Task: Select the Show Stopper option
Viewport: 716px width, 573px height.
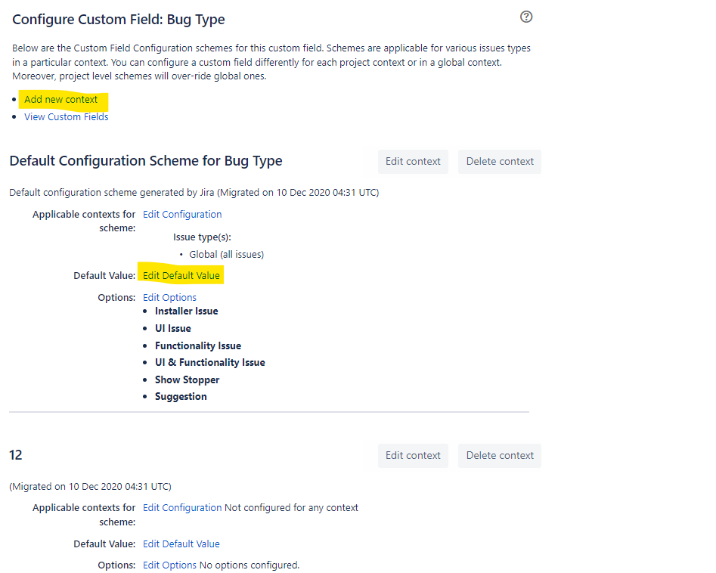Action: 187,379
